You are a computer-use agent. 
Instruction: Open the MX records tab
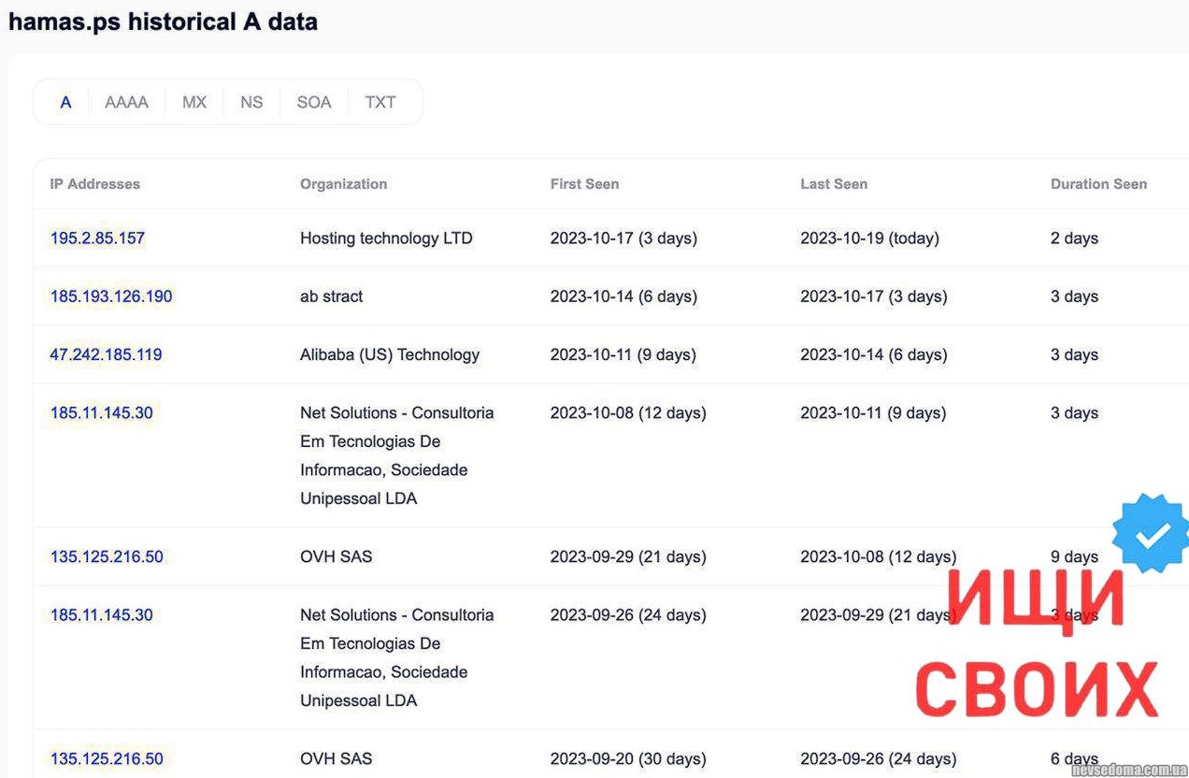coord(194,102)
